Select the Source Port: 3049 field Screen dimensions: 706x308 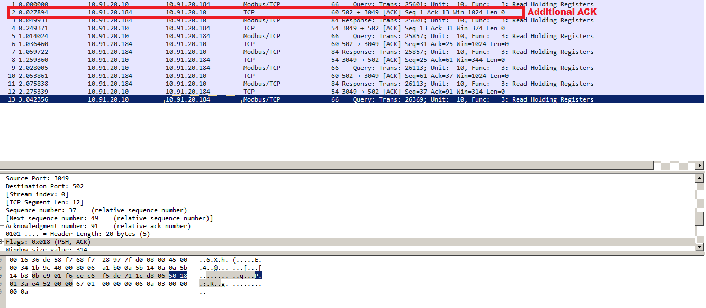click(37, 178)
